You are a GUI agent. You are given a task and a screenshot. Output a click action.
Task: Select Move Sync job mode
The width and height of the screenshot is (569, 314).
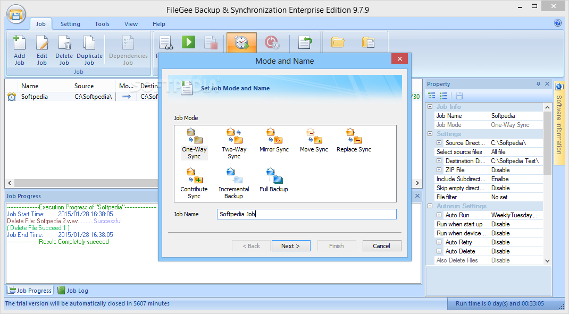[x=314, y=141]
